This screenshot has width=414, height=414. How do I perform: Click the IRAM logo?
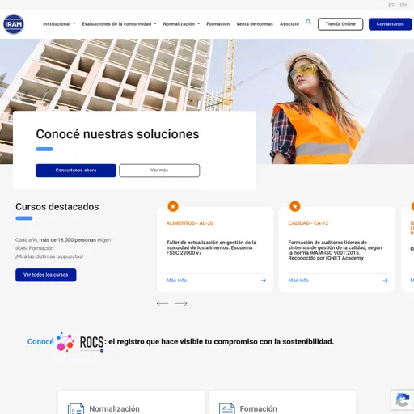tap(14, 24)
